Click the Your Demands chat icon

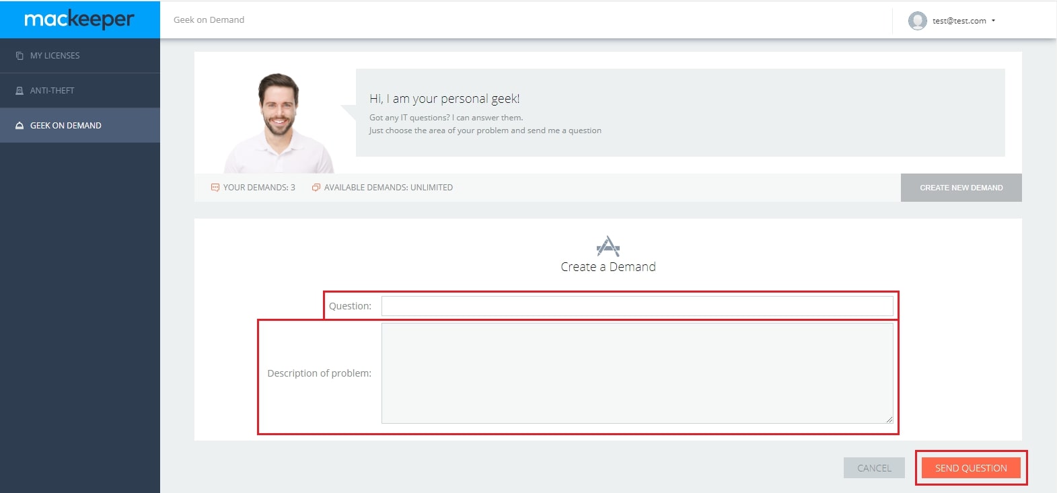pos(215,188)
